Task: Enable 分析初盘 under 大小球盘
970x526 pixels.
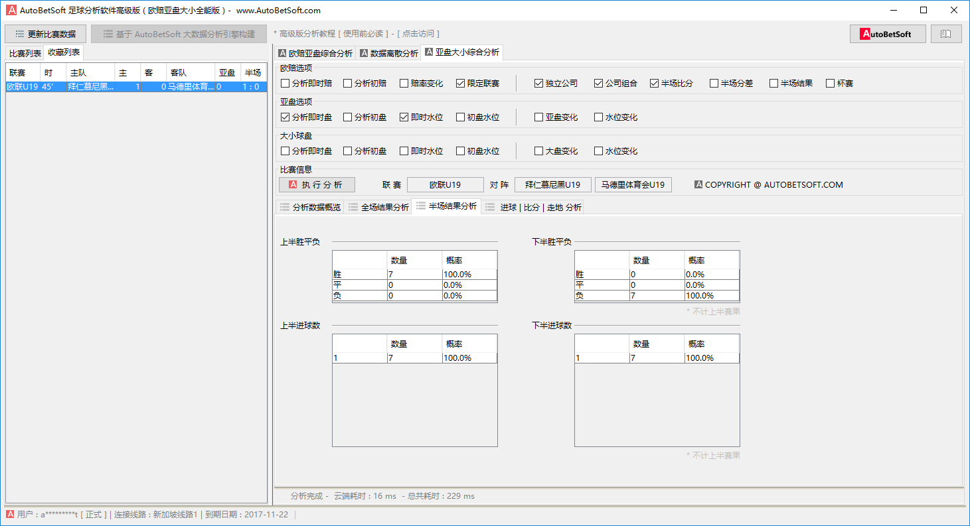Action: (365, 151)
